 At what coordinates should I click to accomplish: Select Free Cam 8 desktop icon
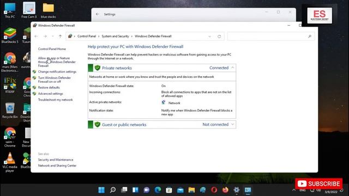[29, 10]
